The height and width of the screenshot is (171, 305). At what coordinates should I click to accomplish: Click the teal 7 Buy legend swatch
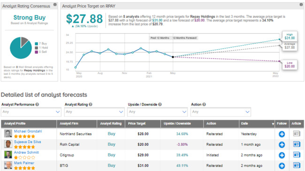click(x=37, y=43)
